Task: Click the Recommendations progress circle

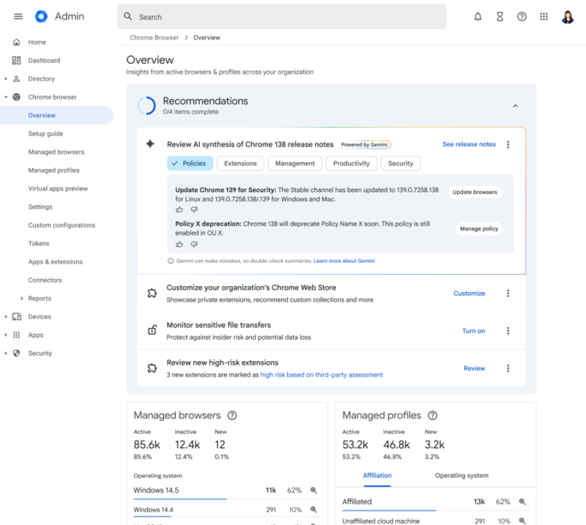Action: click(x=146, y=105)
